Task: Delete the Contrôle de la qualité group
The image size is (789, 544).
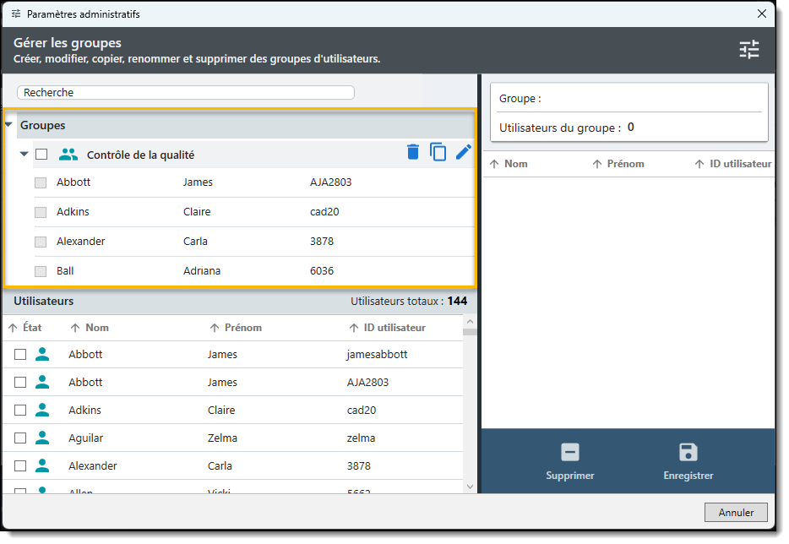Action: tap(412, 152)
